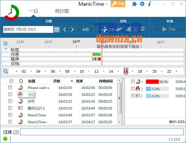Switch to the 一日 tab

click(33, 11)
